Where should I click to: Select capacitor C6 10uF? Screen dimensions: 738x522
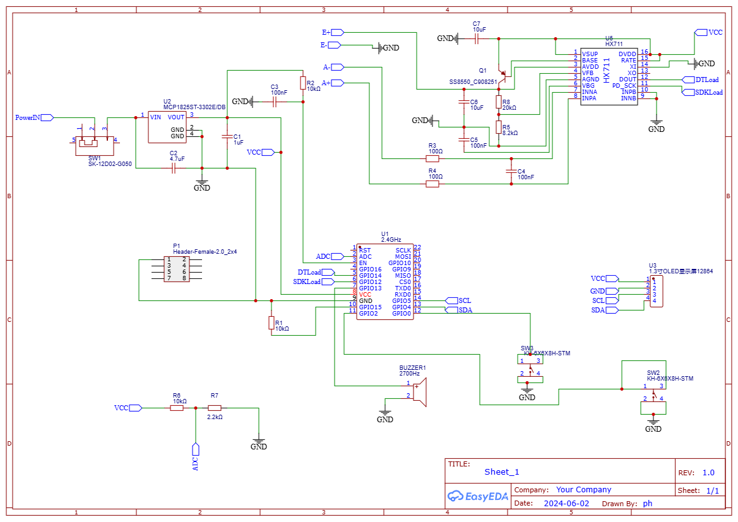pyautogui.click(x=464, y=102)
